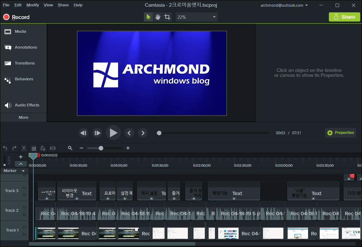Click the timeline zoom slider knob
Screen dimensions: 362x247
pos(101,148)
